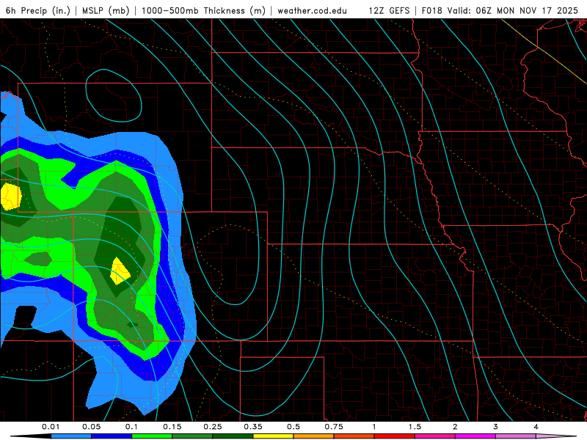Click the '0.1' legend value
This screenshot has width=587, height=440.
(x=131, y=427)
